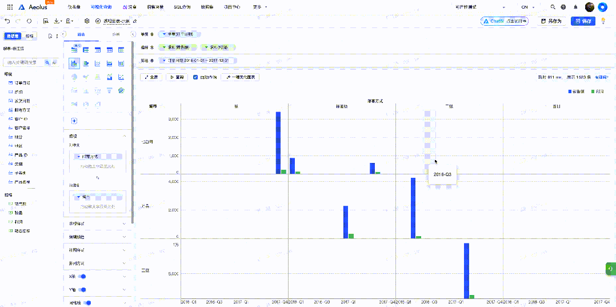616x307 pixels.
Task: Select the horizontal bar chart type icon
Action: (86, 63)
